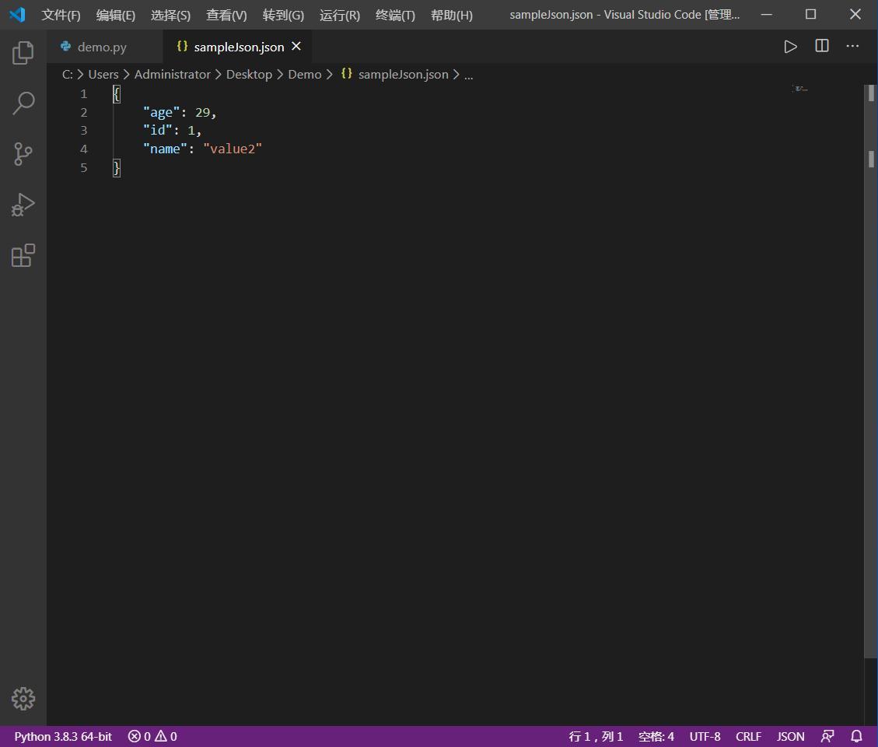
Task: Open Source Control view
Action: click(x=23, y=154)
